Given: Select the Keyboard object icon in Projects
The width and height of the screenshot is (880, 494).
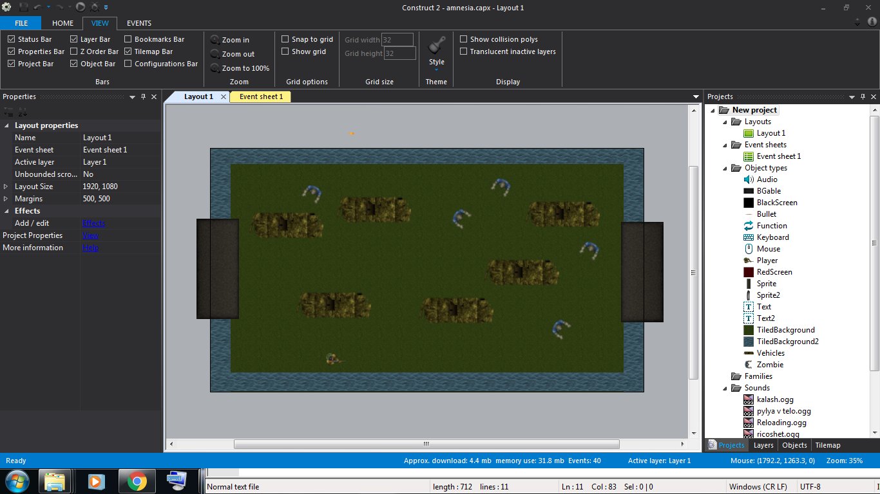Looking at the screenshot, I should [x=749, y=237].
